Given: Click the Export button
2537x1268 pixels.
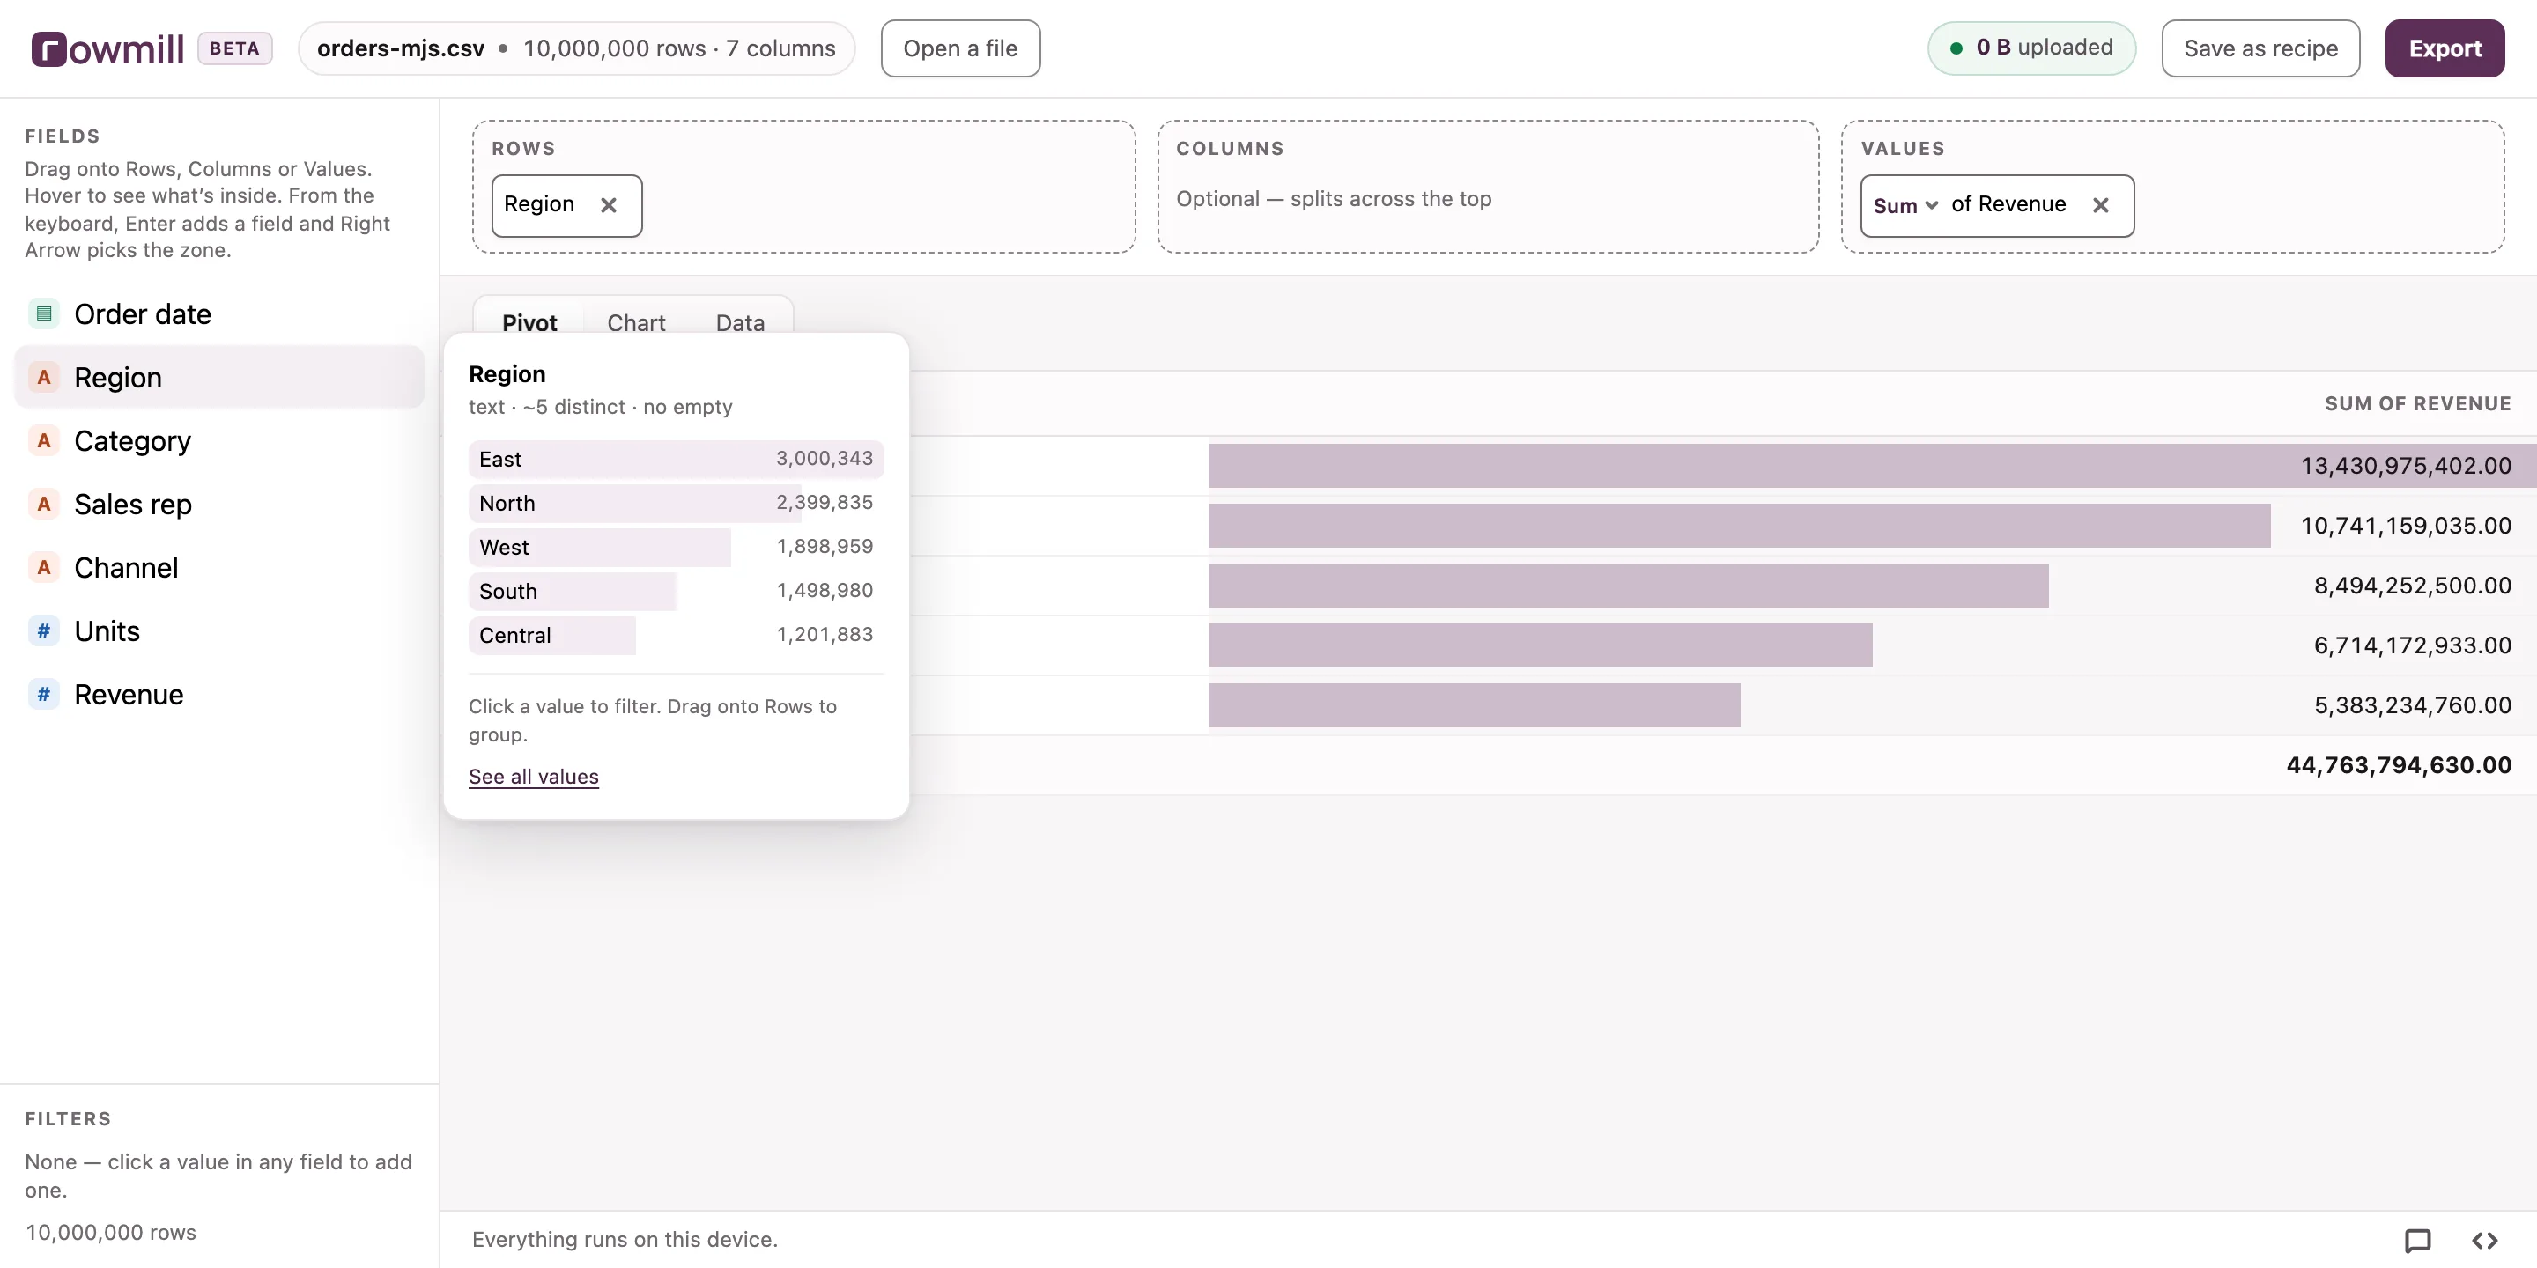Looking at the screenshot, I should point(2445,48).
